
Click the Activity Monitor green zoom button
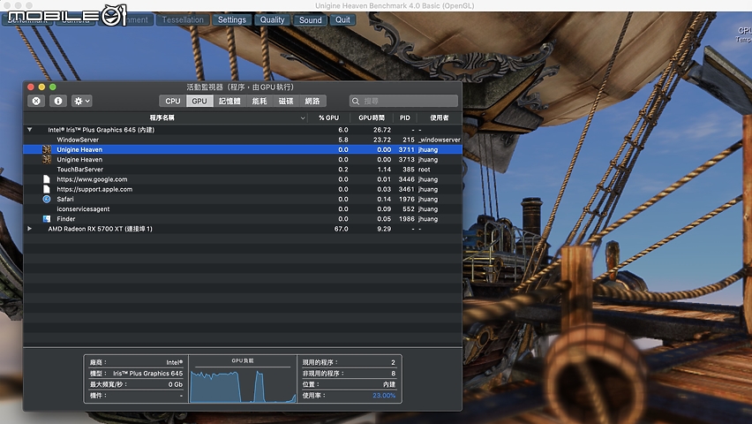53,87
